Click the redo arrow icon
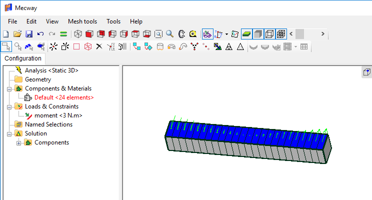This screenshot has width=372, height=200. [52, 34]
